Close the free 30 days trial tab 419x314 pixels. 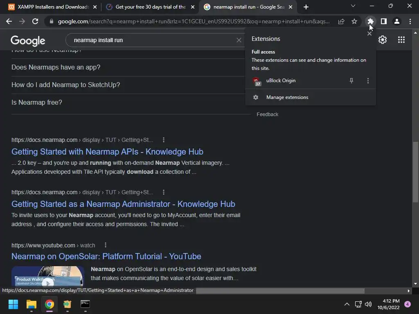[193, 7]
